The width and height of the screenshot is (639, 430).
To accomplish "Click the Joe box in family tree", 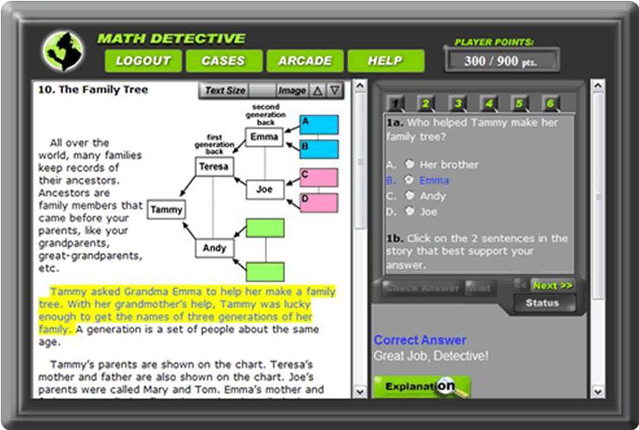I will tap(265, 189).
